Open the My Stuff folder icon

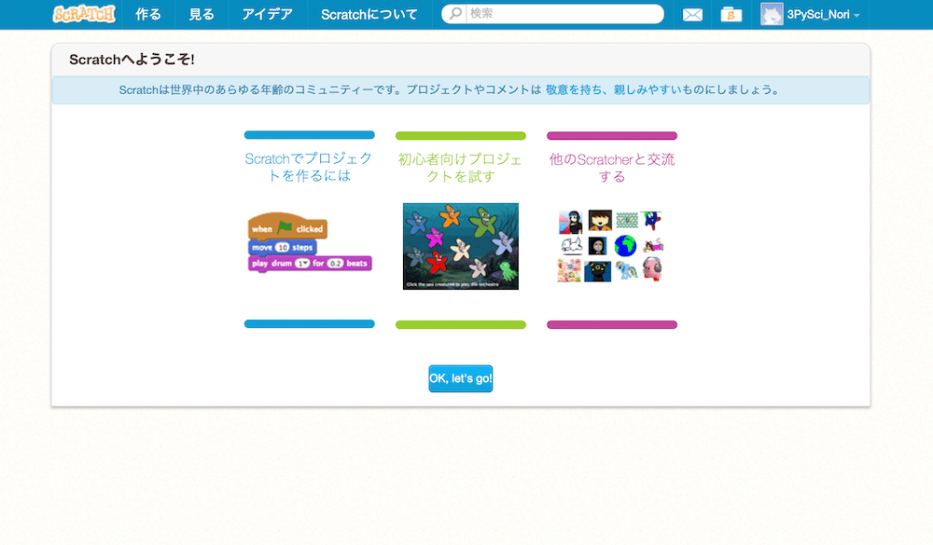click(731, 14)
